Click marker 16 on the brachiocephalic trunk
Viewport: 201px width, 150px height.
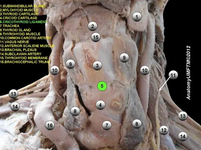coord(50,125)
